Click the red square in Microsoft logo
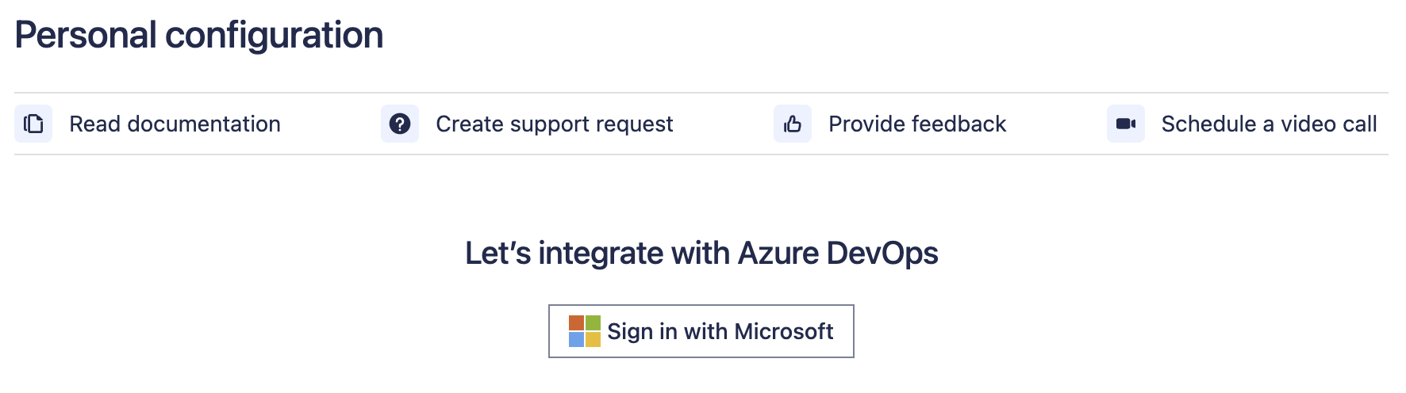This screenshot has width=1406, height=393. (577, 323)
